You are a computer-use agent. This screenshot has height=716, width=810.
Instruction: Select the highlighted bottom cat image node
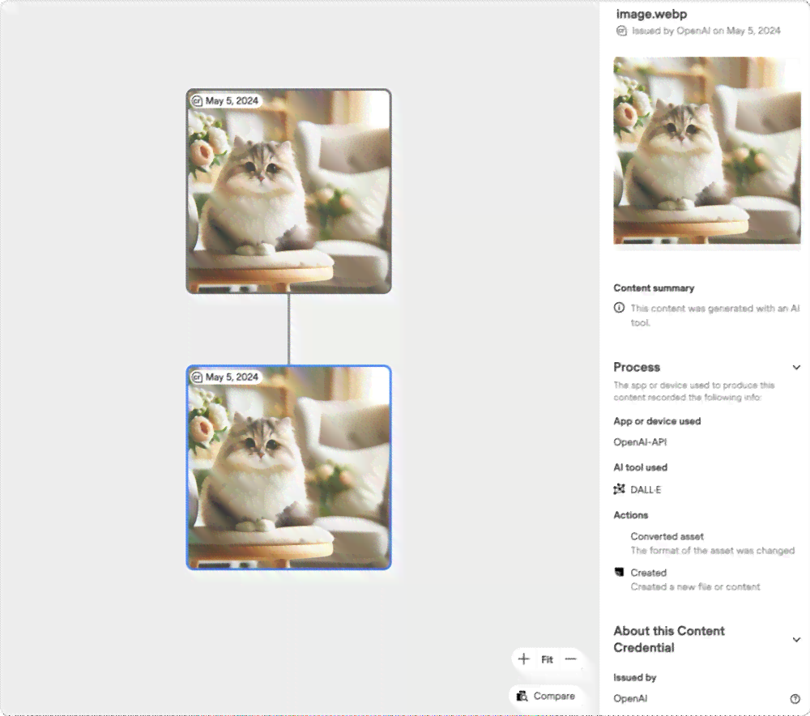pyautogui.click(x=289, y=467)
